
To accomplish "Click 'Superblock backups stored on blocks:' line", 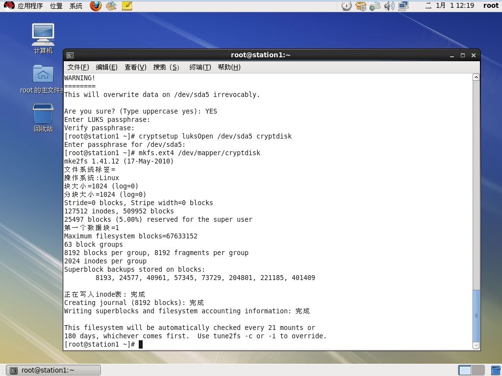I will [x=134, y=269].
